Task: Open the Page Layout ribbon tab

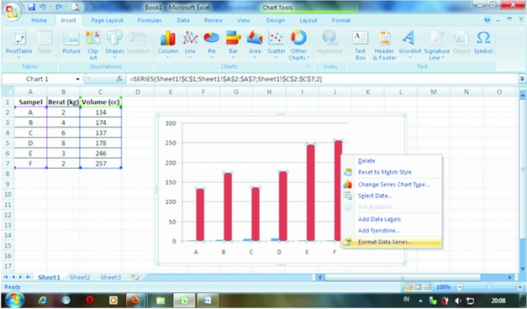Action: (x=108, y=20)
